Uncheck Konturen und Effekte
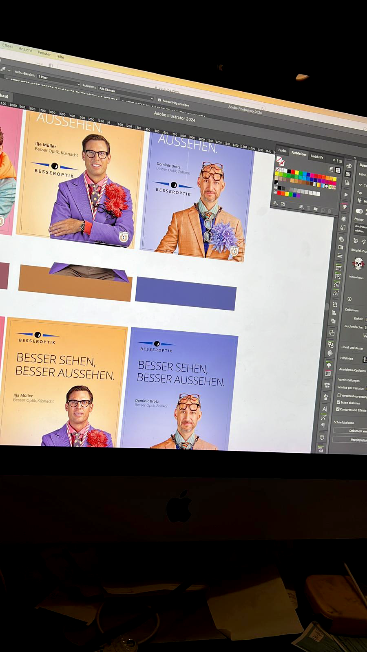This screenshot has width=367, height=652. pyautogui.click(x=338, y=409)
